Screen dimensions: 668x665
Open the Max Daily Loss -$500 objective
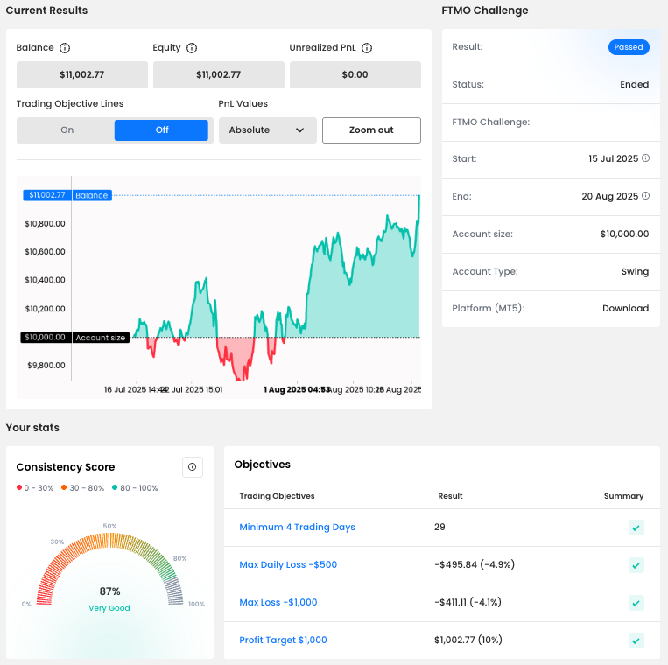[288, 565]
